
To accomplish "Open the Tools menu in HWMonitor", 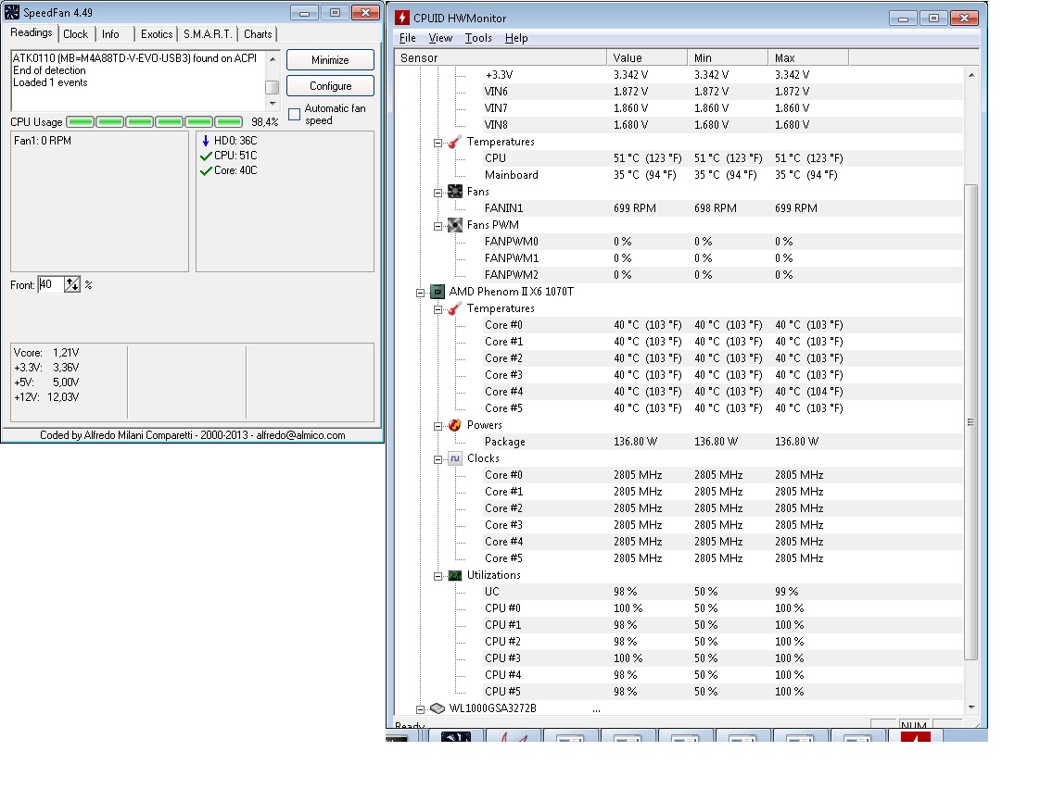I will 478,38.
